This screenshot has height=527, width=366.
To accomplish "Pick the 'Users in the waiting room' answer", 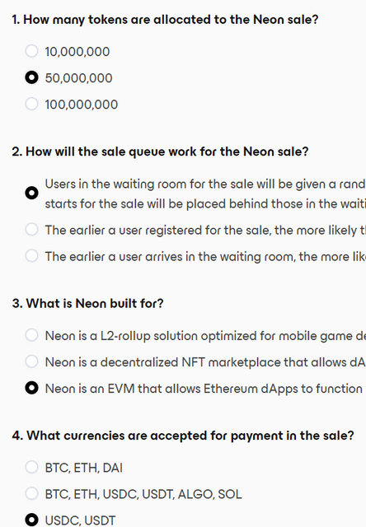I will pyautogui.click(x=31, y=193).
